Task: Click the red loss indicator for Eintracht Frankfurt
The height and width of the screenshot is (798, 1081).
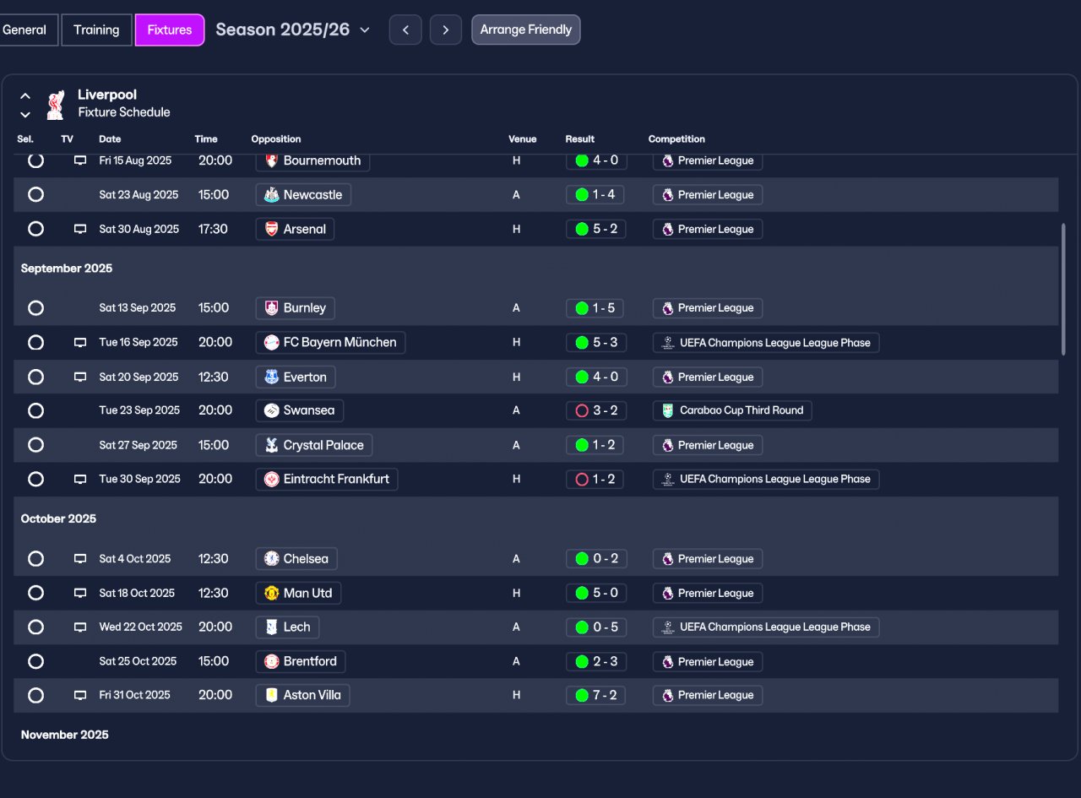Action: [582, 479]
